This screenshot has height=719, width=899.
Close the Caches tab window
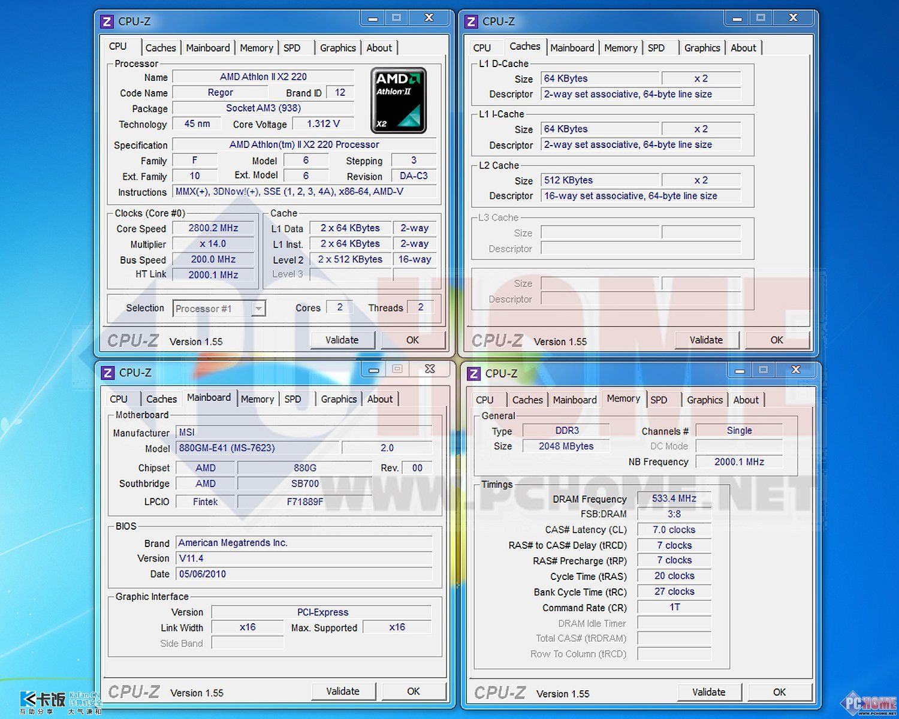tap(794, 19)
